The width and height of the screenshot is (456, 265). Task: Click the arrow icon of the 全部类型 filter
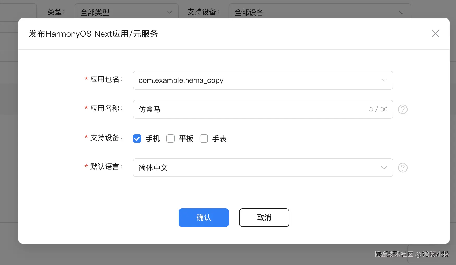(169, 12)
